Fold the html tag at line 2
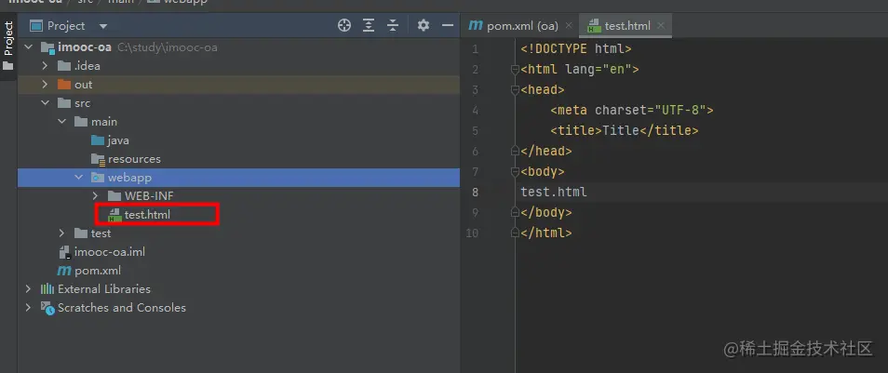The width and height of the screenshot is (888, 373). click(515, 70)
